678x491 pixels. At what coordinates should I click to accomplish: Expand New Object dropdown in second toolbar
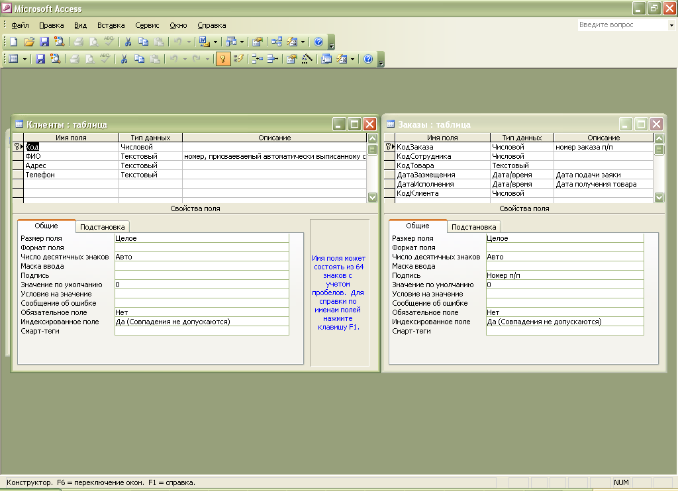click(352, 59)
